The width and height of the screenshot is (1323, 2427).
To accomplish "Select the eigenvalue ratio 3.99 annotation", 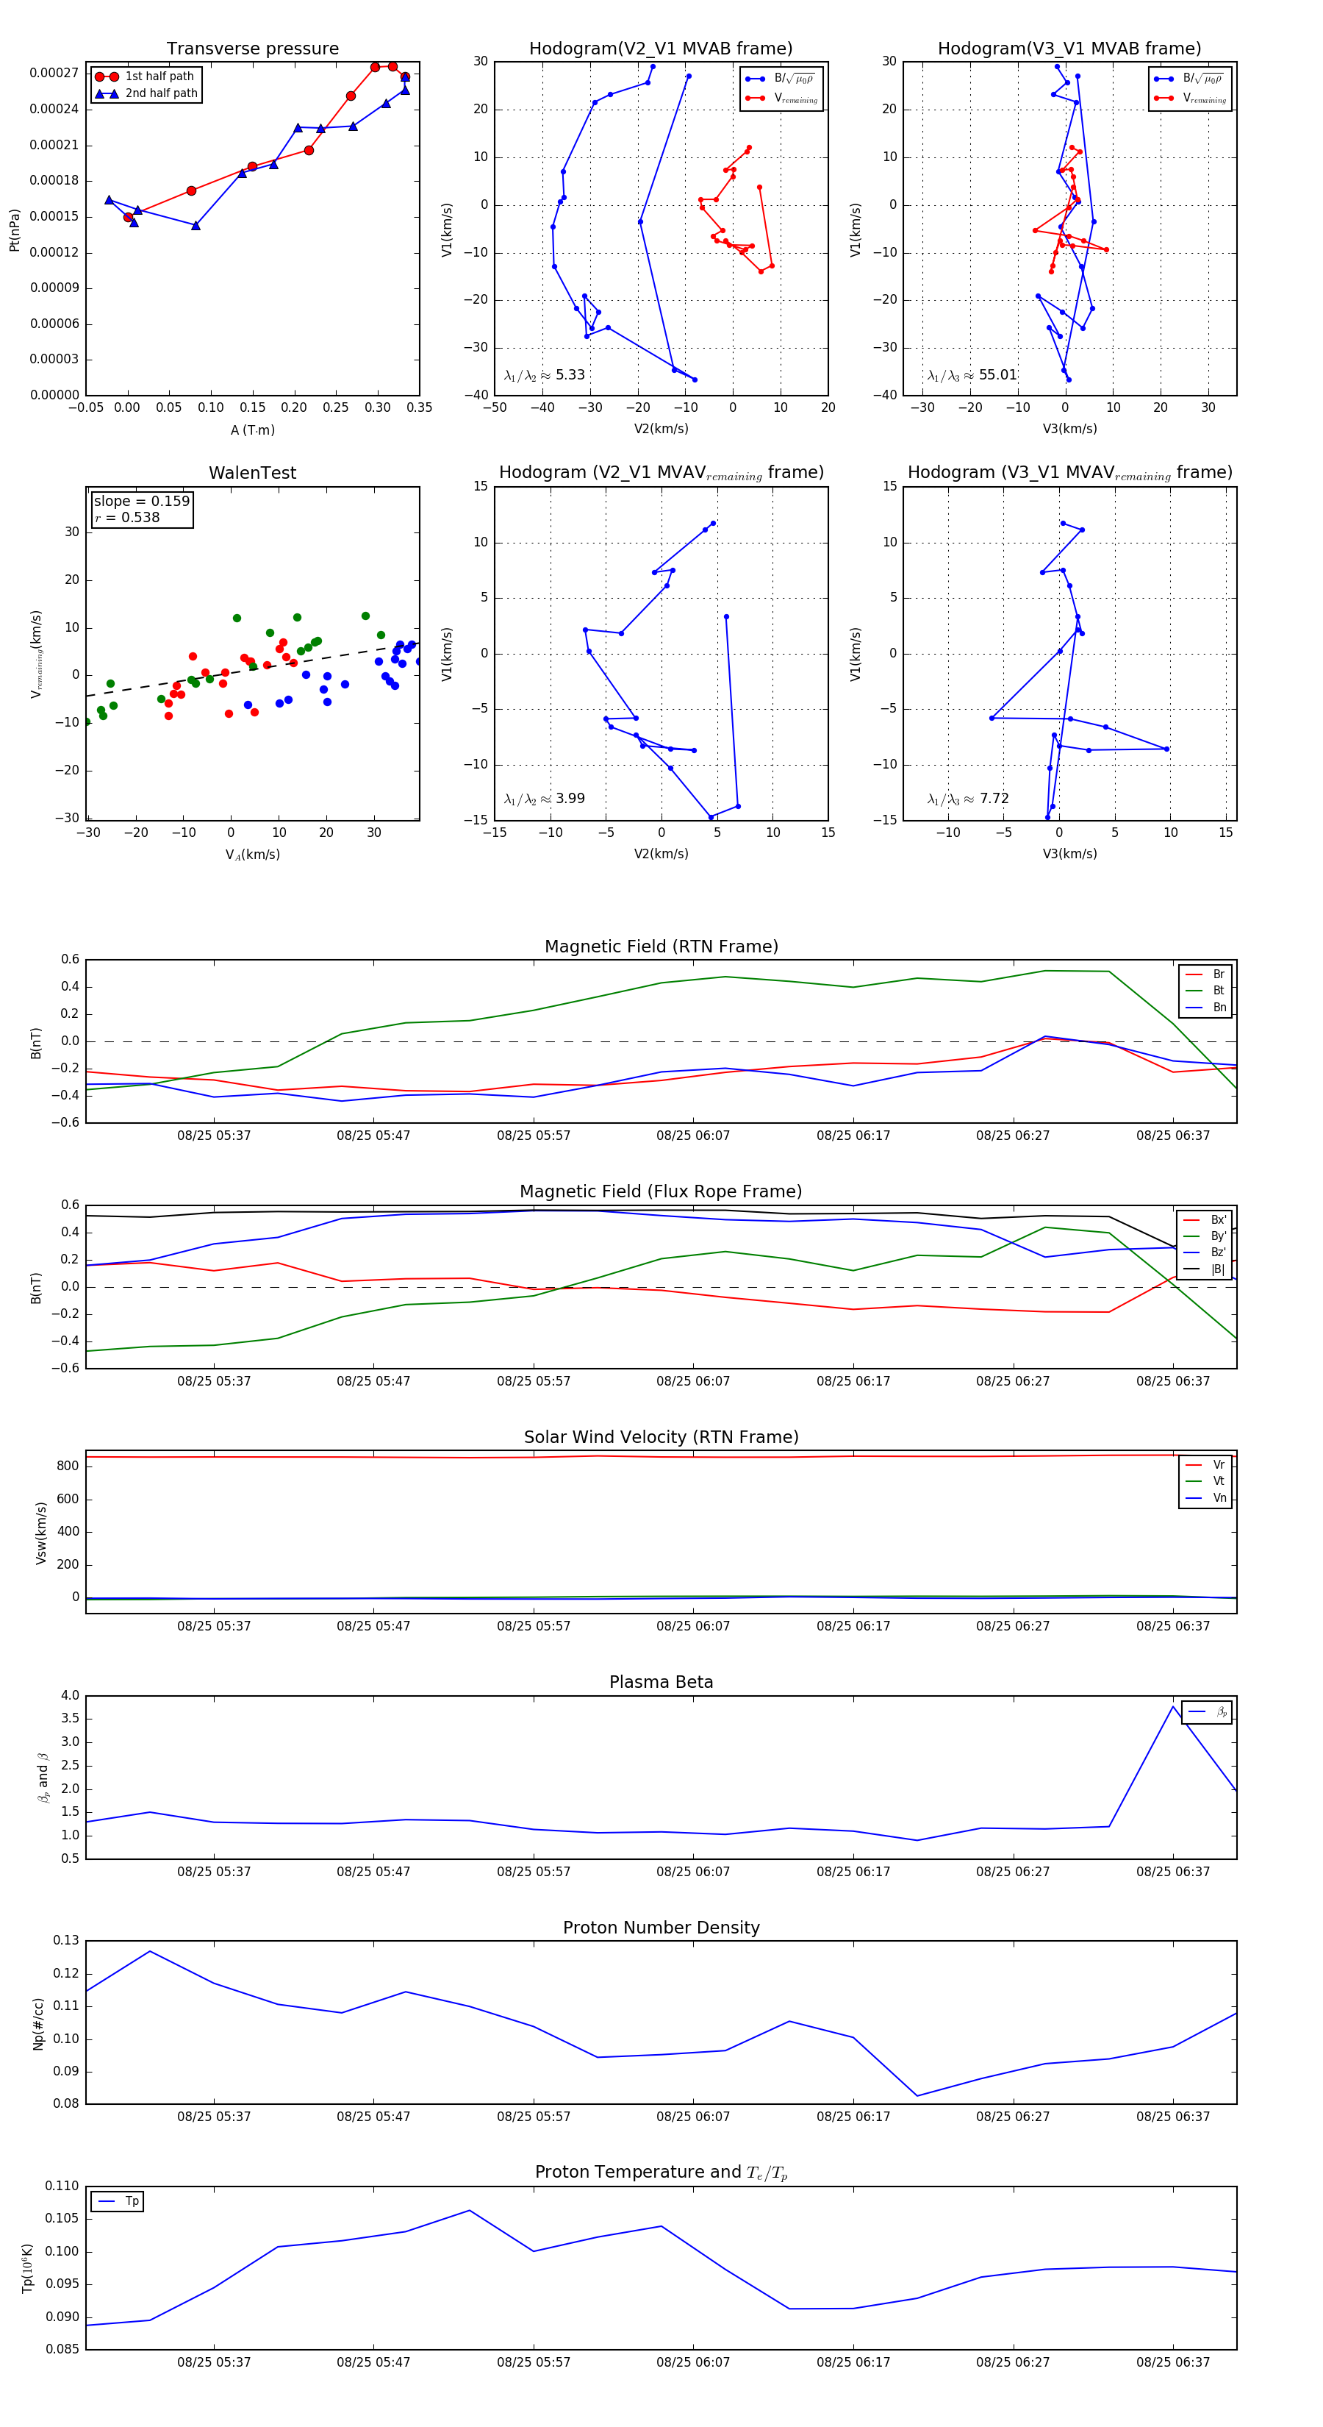I will click(544, 799).
